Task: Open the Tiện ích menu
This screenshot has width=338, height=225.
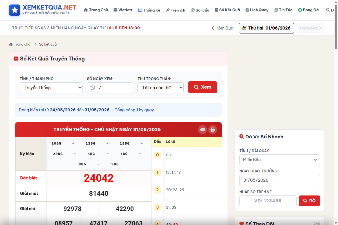Action: click(x=175, y=10)
